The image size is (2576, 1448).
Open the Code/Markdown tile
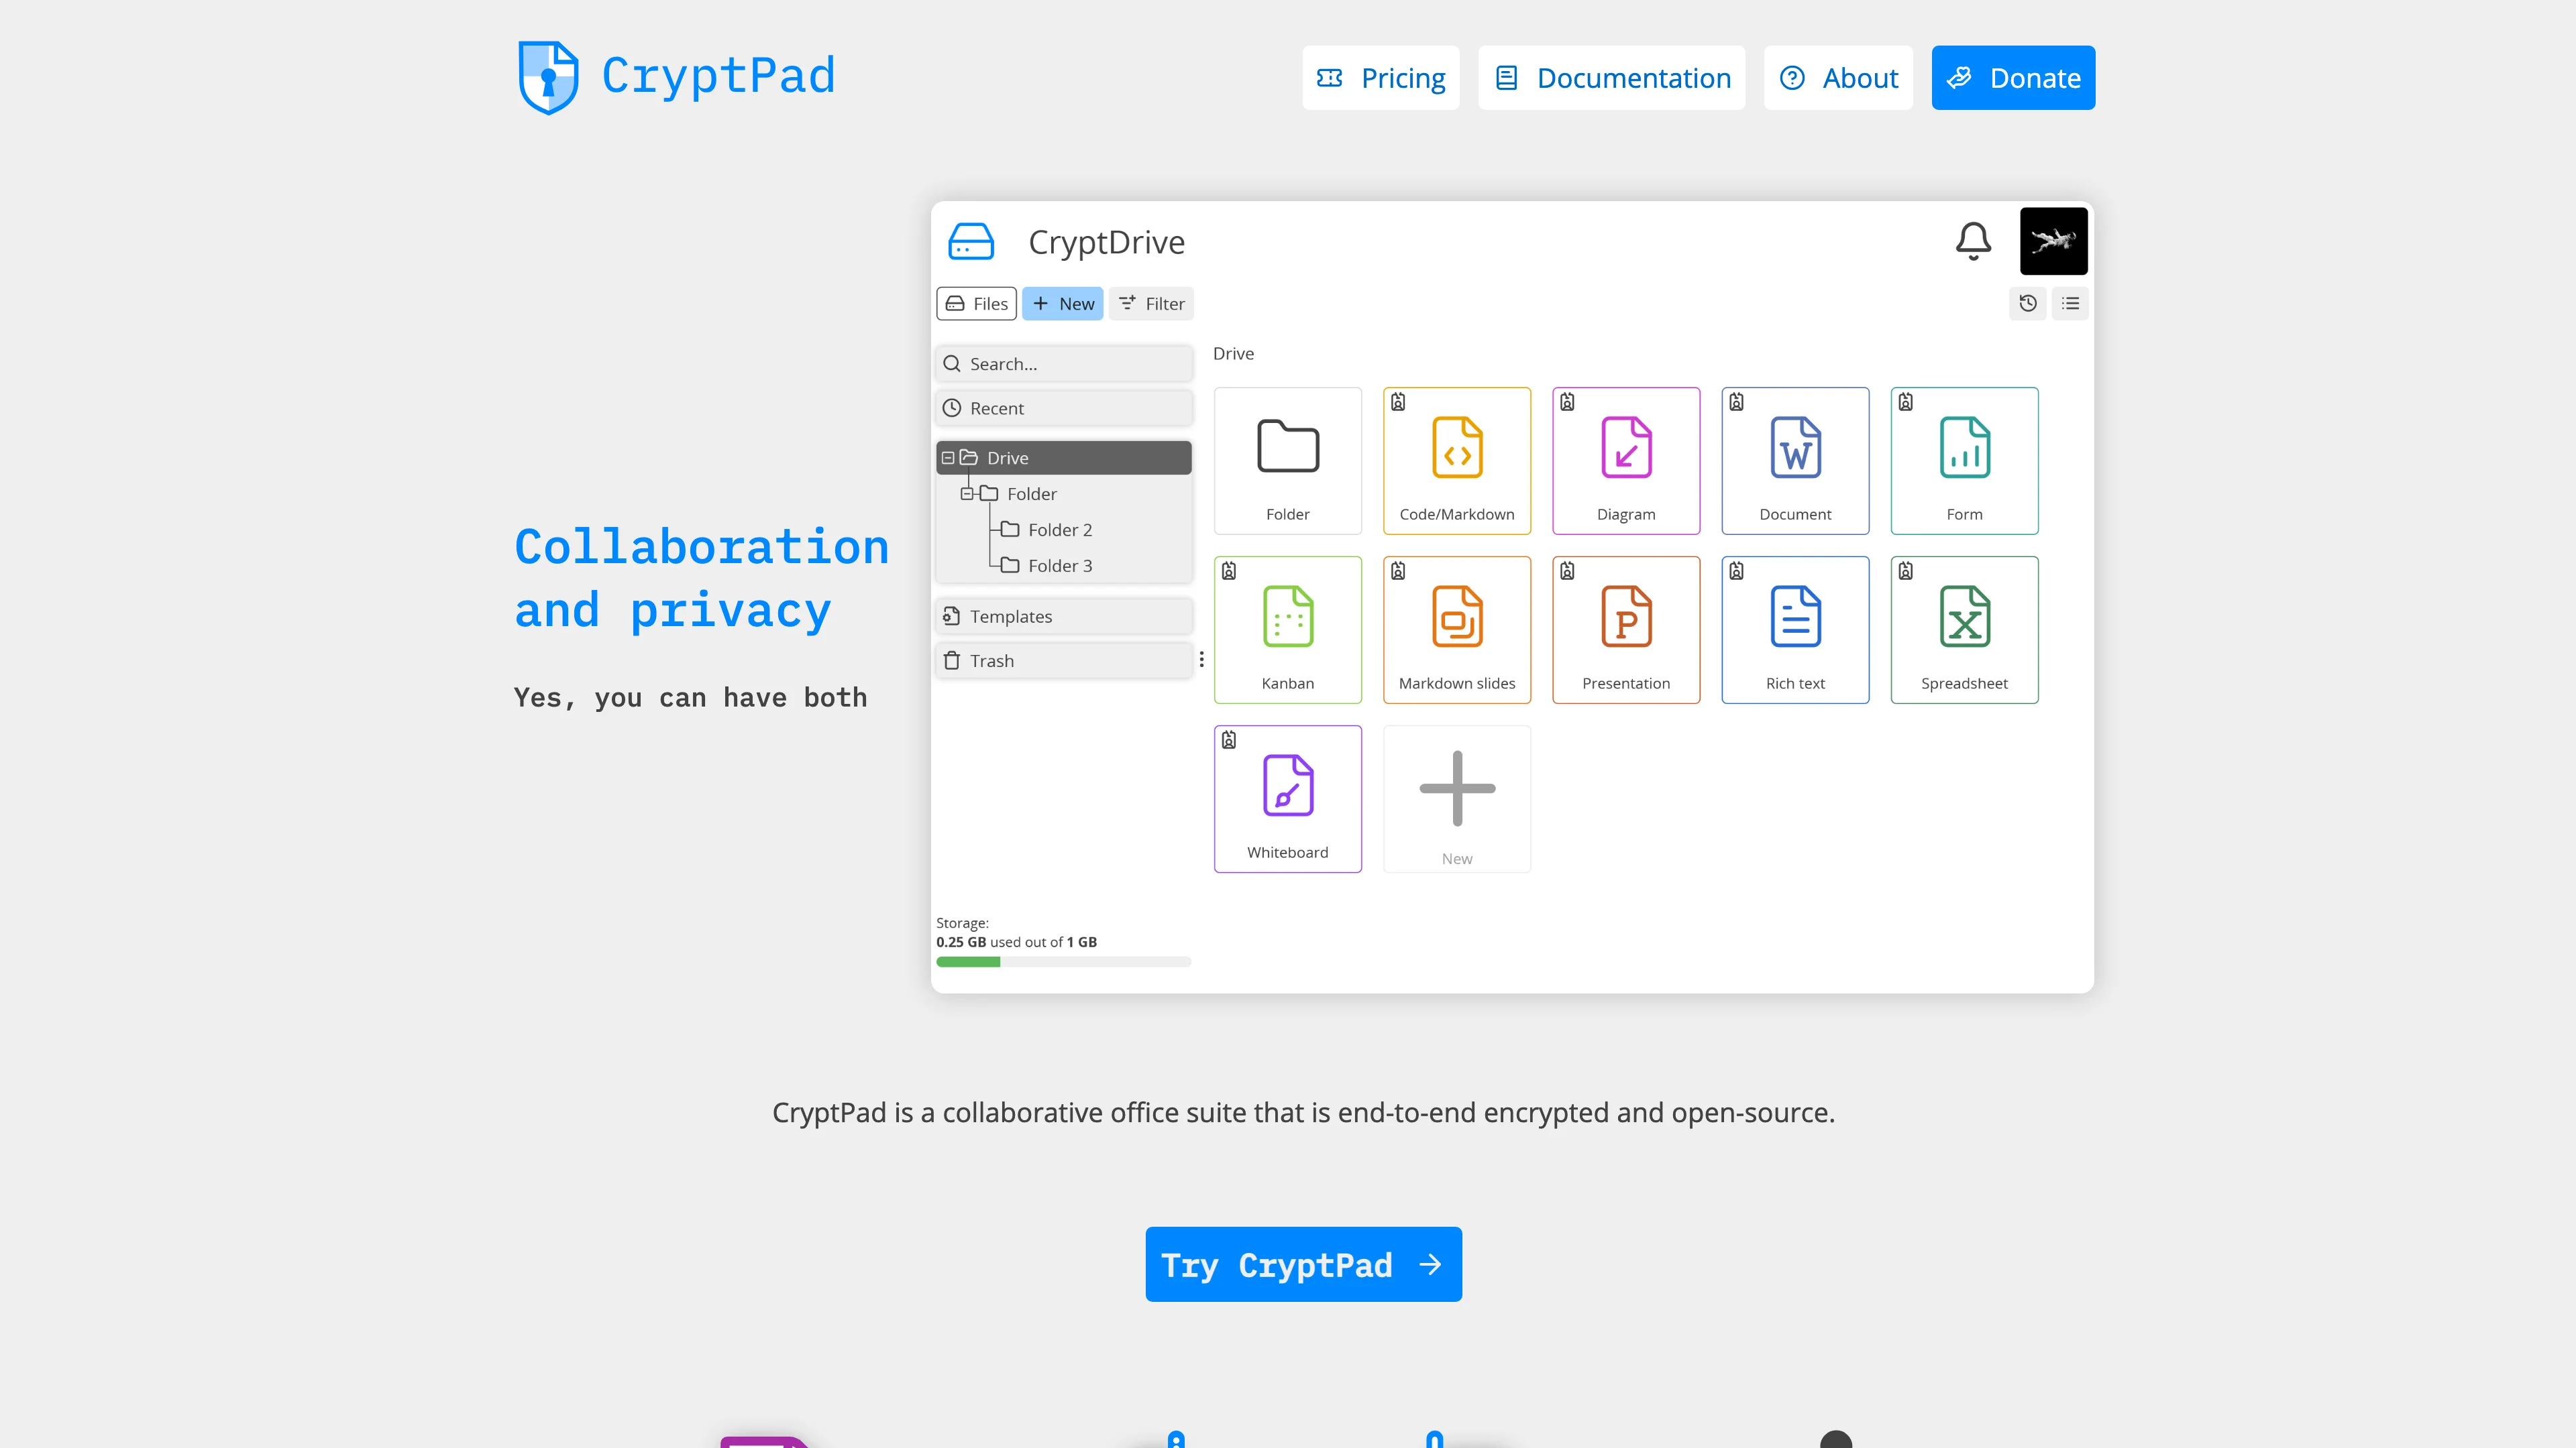pyautogui.click(x=1457, y=461)
